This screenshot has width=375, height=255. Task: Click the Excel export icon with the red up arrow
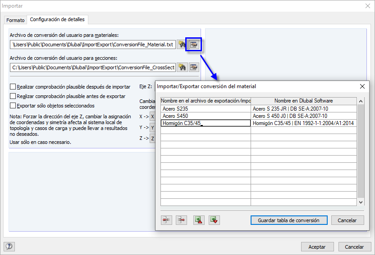tap(199, 220)
